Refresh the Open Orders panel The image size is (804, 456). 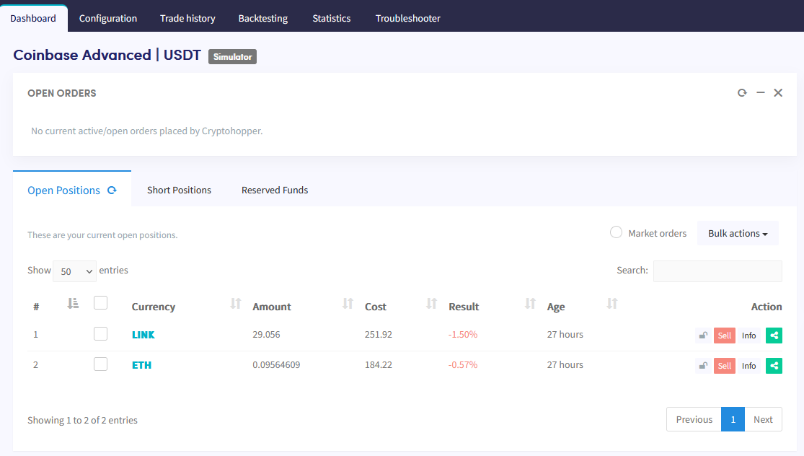(x=742, y=93)
